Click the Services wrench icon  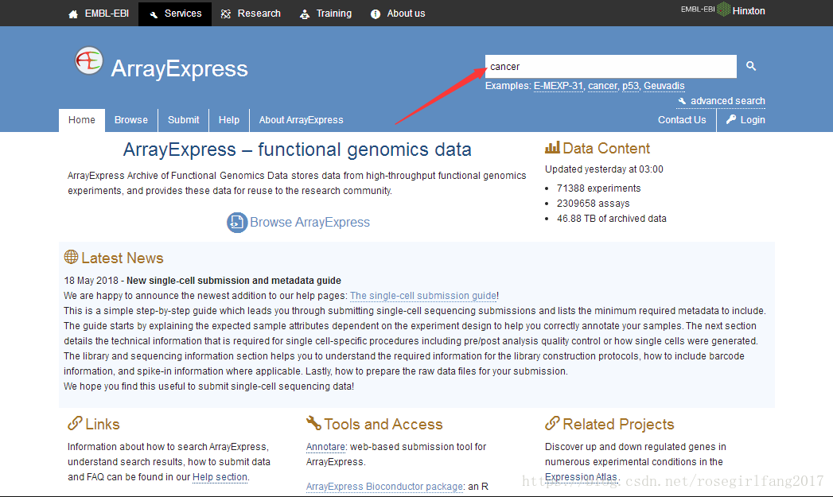click(154, 14)
